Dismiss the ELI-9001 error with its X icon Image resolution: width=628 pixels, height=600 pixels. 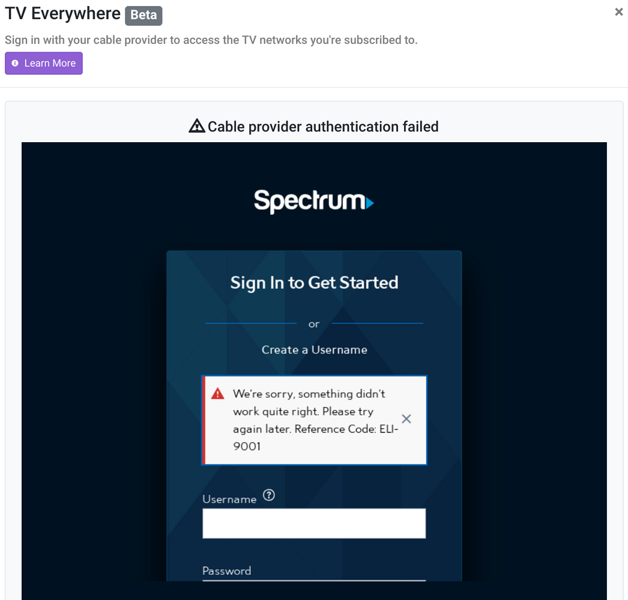click(x=406, y=419)
